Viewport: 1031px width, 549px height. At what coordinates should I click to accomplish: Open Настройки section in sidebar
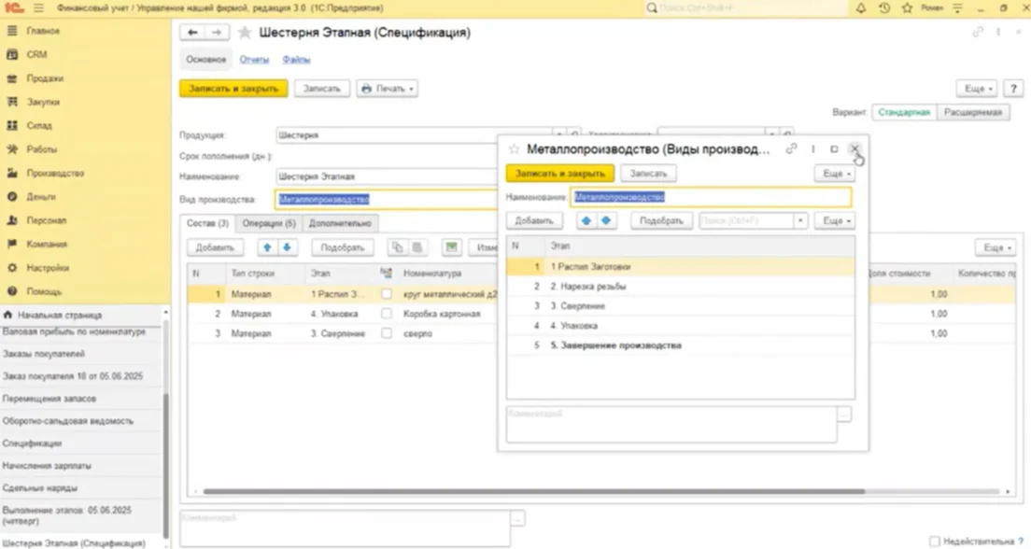point(48,268)
